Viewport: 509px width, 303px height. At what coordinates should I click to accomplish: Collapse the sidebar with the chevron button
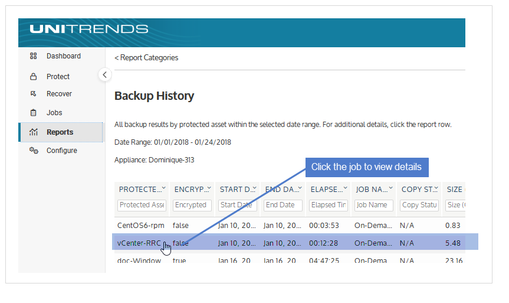point(104,75)
